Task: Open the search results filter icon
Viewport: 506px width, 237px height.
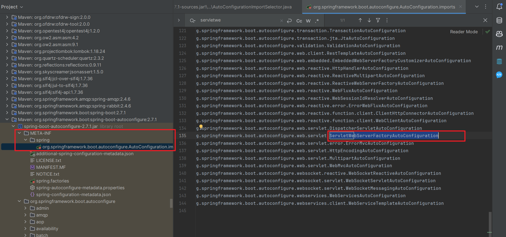Action: click(x=378, y=20)
